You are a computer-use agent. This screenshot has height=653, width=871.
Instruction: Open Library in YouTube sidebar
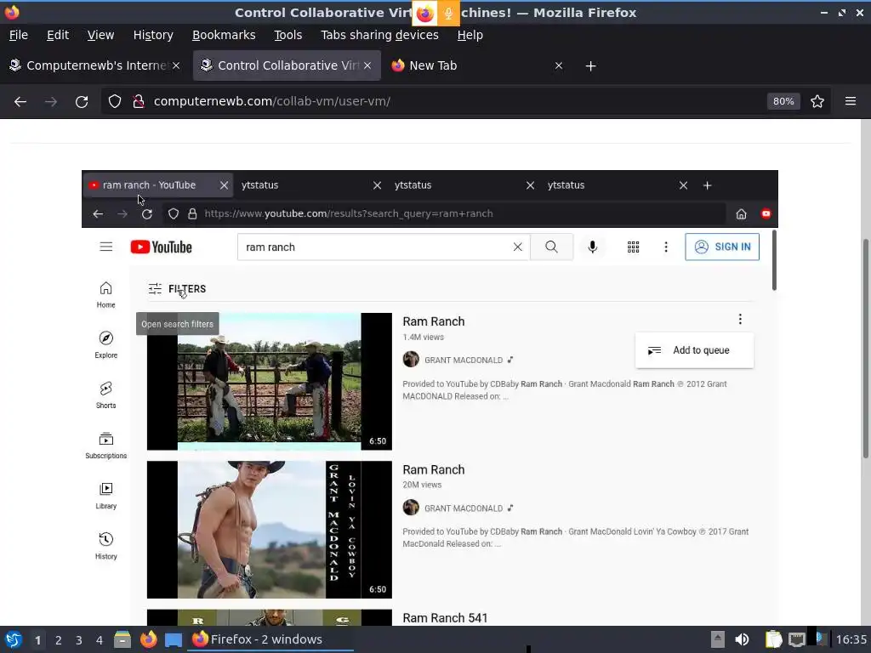[105, 496]
